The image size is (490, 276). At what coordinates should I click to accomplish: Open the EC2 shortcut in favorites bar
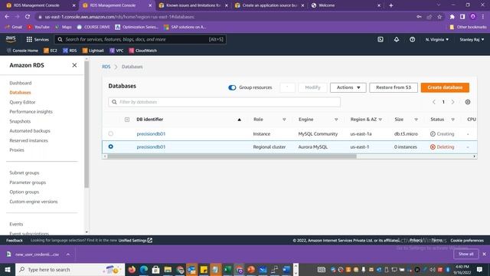click(51, 51)
